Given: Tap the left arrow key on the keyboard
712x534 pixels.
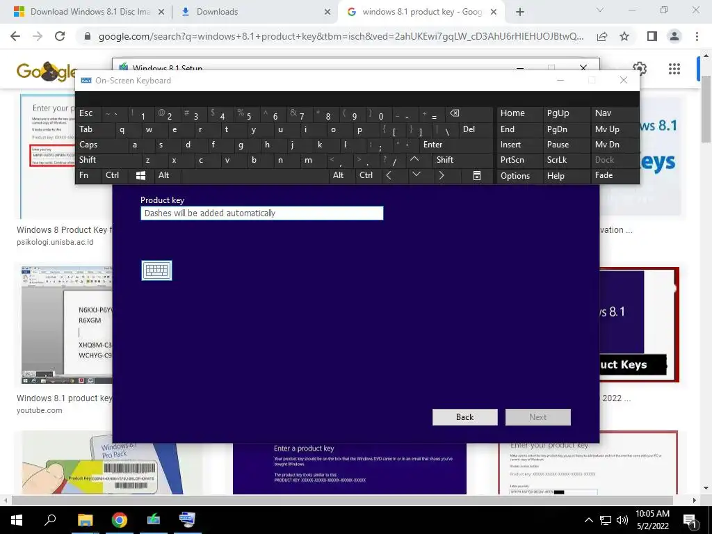Looking at the screenshot, I should click(x=389, y=175).
